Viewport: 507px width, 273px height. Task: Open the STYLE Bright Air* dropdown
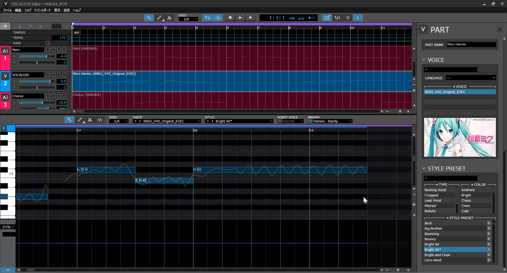pos(271,121)
